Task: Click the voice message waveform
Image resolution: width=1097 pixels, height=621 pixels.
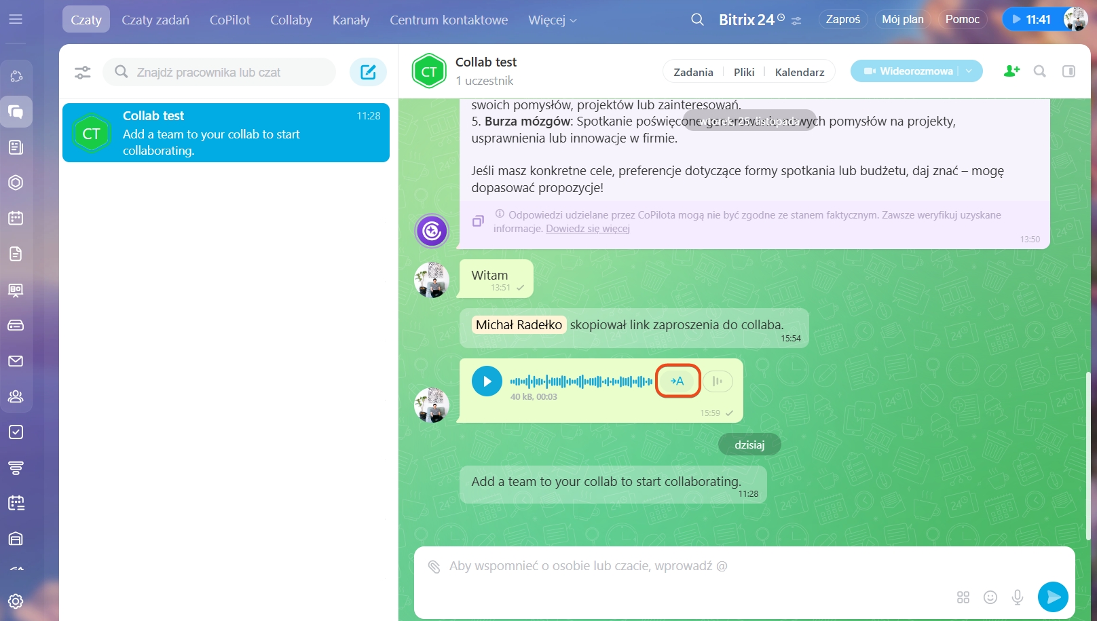Action: [581, 381]
